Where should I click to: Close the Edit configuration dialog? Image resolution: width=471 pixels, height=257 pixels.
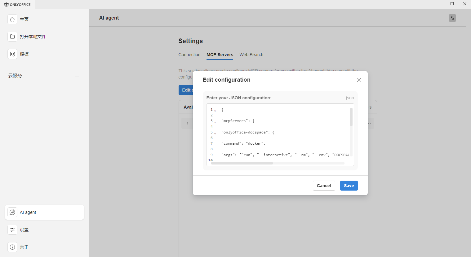359,80
